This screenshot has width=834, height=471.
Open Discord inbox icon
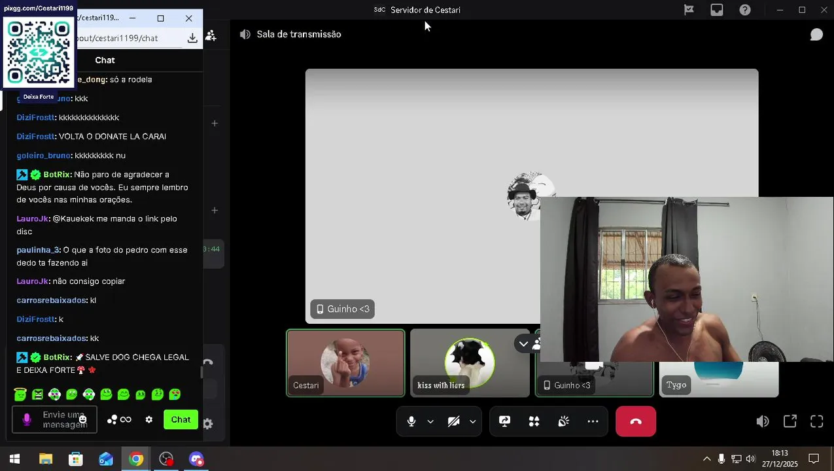coord(717,10)
